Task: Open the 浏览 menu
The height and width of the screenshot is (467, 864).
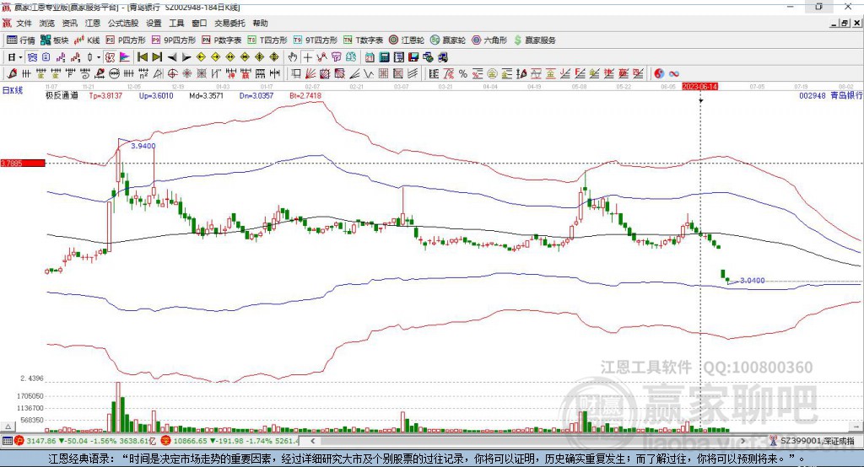Action: pyautogui.click(x=47, y=23)
